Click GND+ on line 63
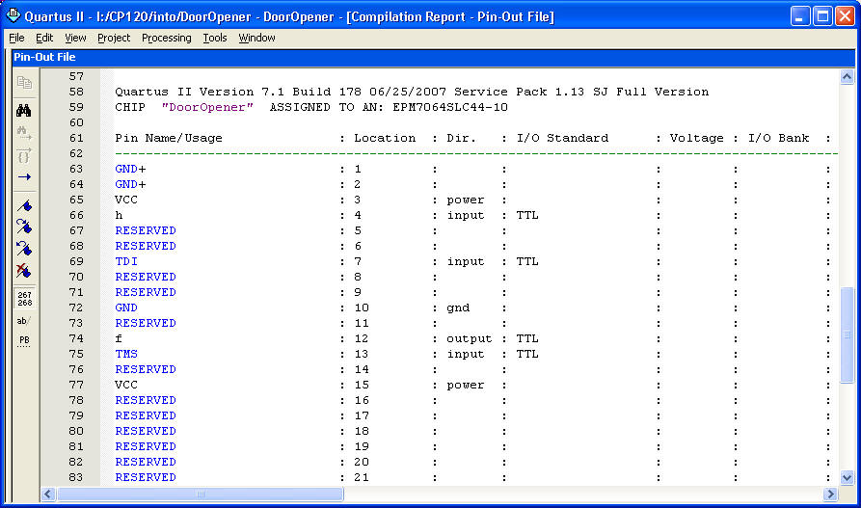Screen dimensions: 861x508 130,169
